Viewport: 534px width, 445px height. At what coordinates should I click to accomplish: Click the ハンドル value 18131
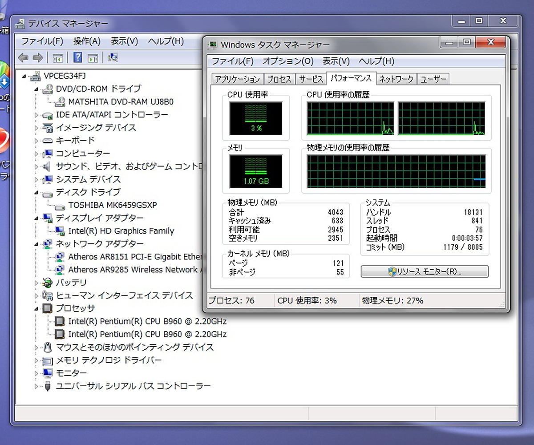point(473,212)
